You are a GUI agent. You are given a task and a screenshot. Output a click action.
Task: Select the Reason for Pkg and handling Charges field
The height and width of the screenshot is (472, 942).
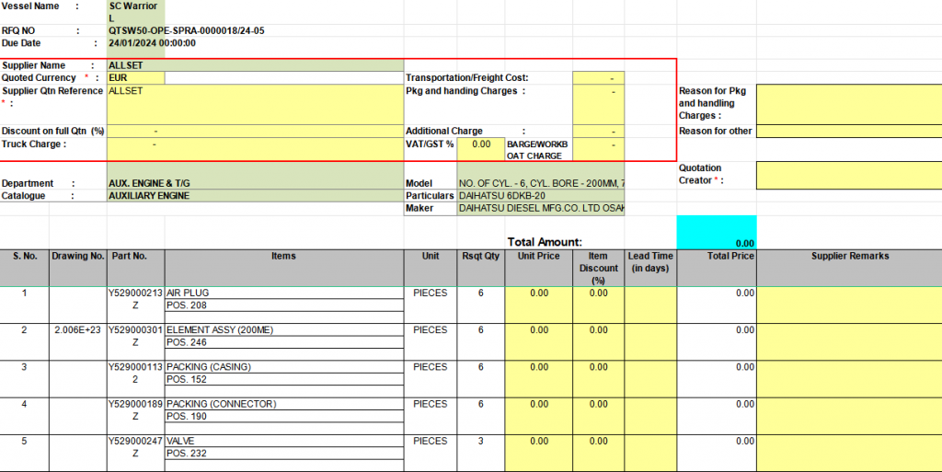[x=848, y=103]
